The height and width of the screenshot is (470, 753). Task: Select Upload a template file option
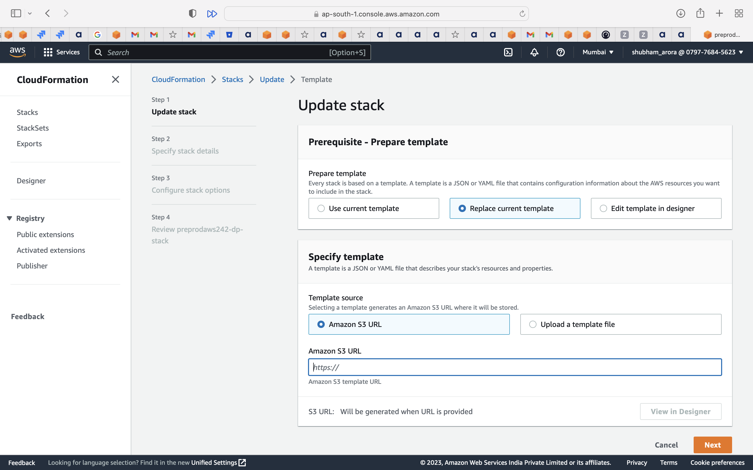tap(620, 324)
